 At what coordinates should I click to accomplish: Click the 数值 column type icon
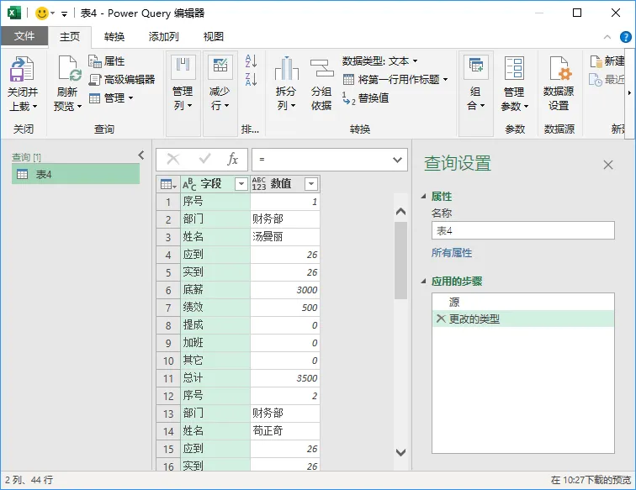coord(259,184)
